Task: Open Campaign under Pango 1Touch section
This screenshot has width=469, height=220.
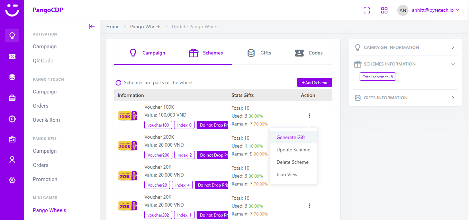Action: [45, 92]
